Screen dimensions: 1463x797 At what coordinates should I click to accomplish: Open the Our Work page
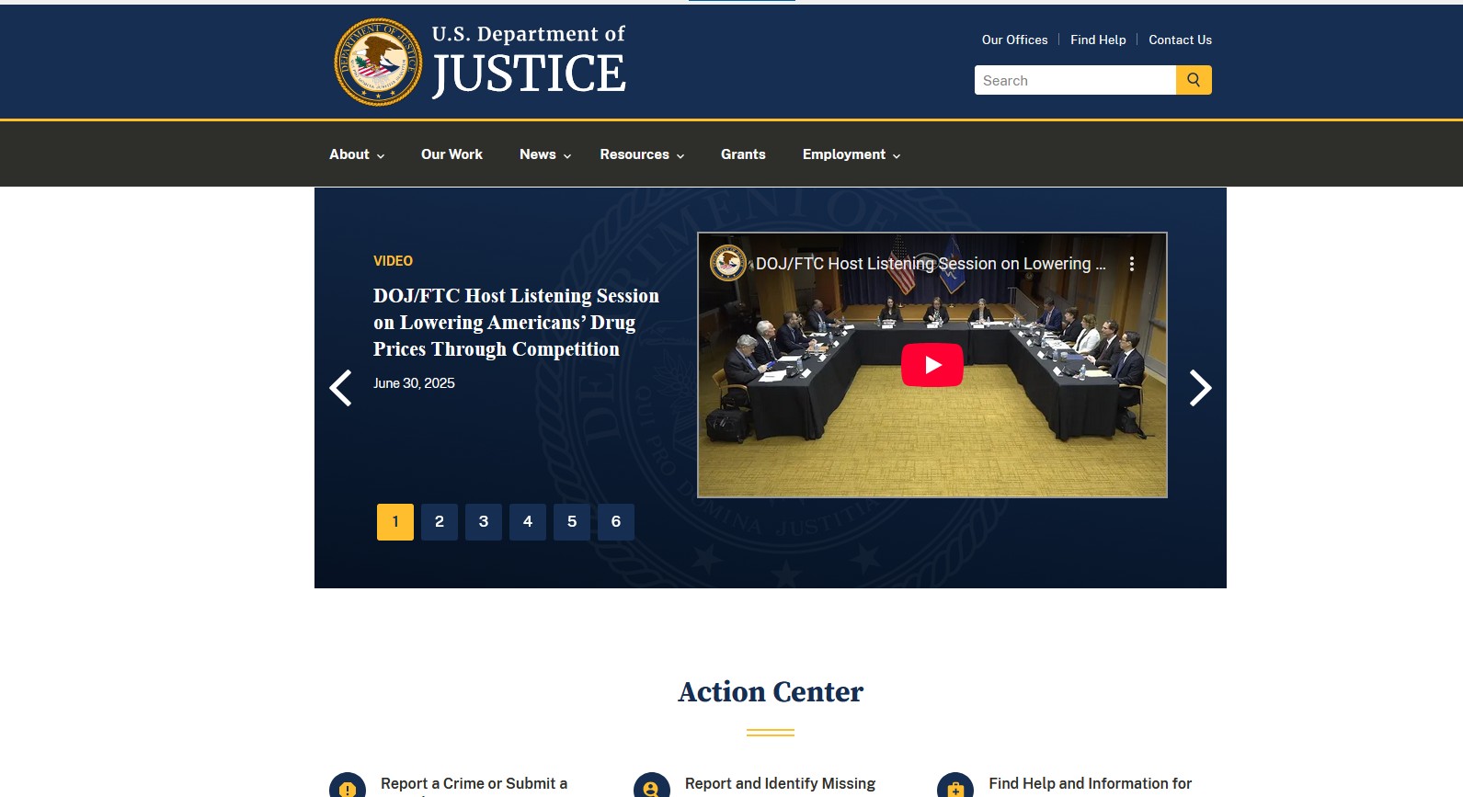pos(451,154)
